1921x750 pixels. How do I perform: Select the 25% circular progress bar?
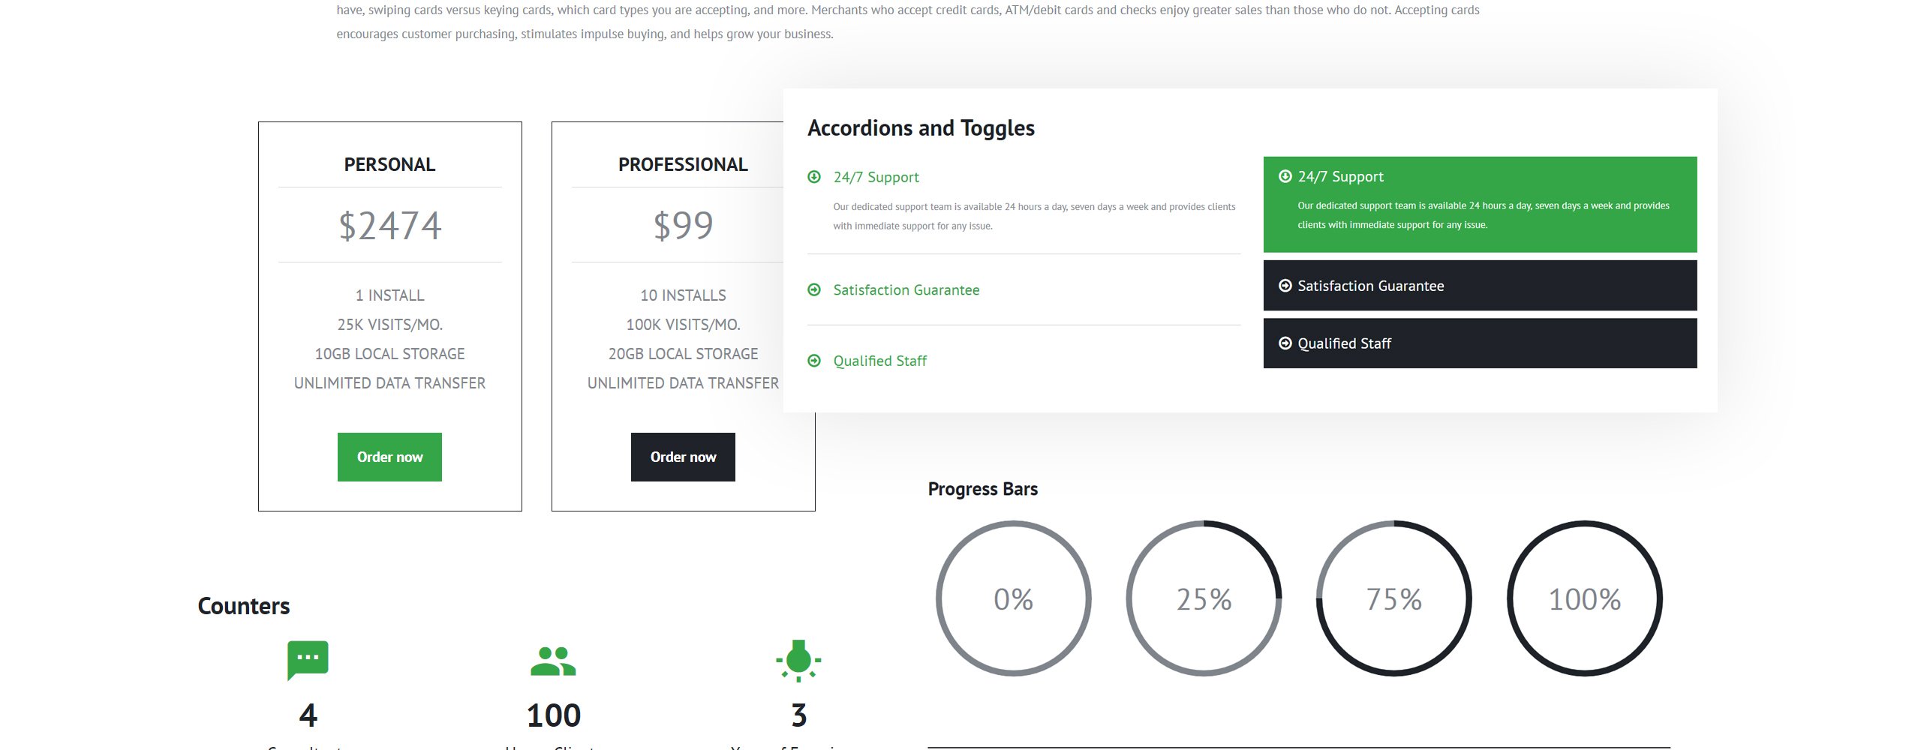1204,598
